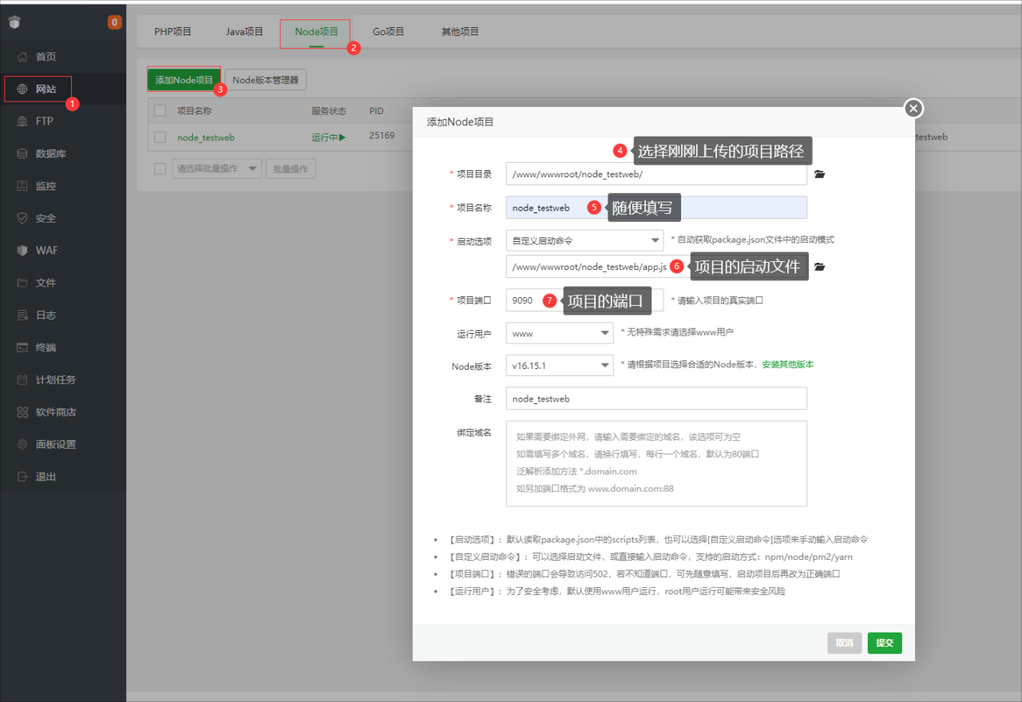Close the Add Node project dialog
Viewport: 1022px width, 702px height.
pos(914,109)
